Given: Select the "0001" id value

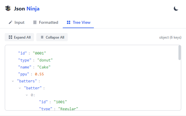Looking at the screenshot, I should coord(39,53).
